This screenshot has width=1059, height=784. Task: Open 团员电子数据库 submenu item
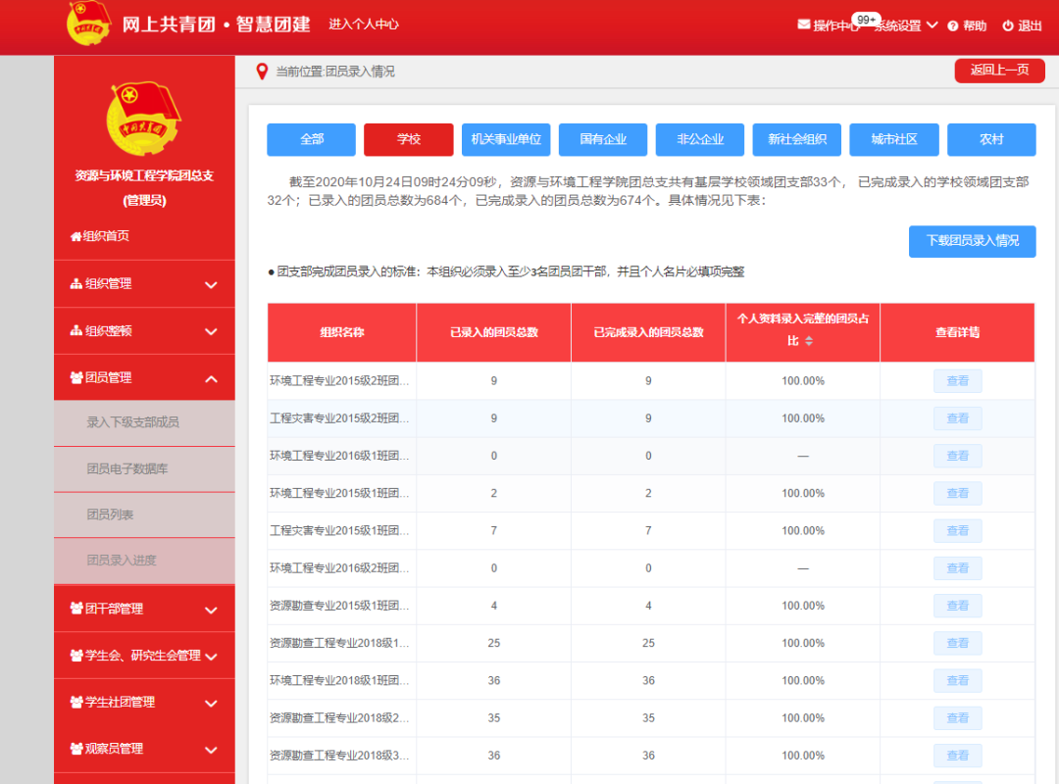[127, 469]
